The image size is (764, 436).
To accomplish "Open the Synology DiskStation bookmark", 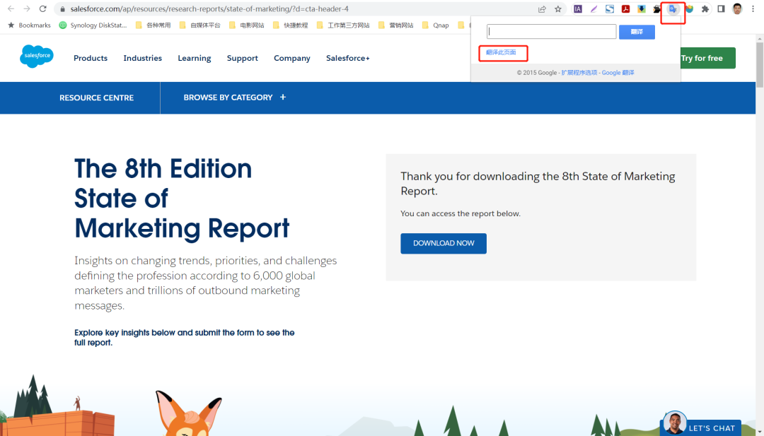I will [93, 25].
